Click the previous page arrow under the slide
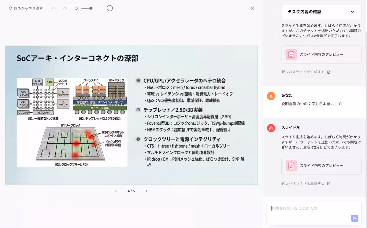This screenshot has height=228, width=367. pos(116,191)
